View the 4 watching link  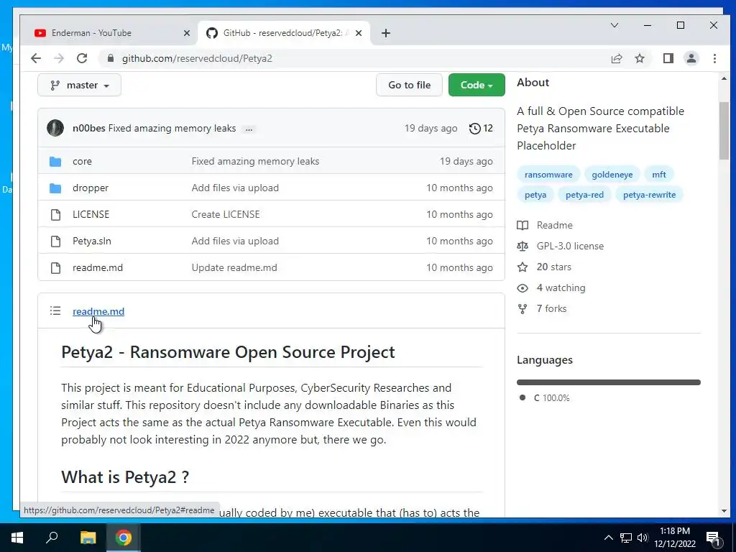coord(551,287)
